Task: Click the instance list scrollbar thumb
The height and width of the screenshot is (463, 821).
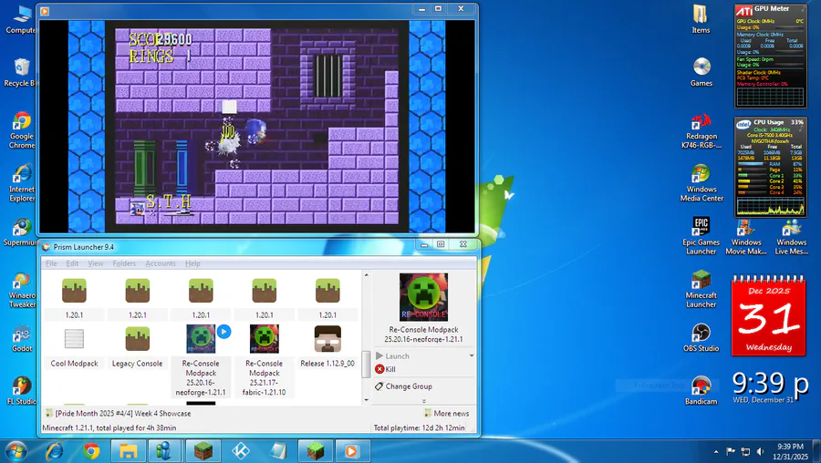Action: (366, 365)
